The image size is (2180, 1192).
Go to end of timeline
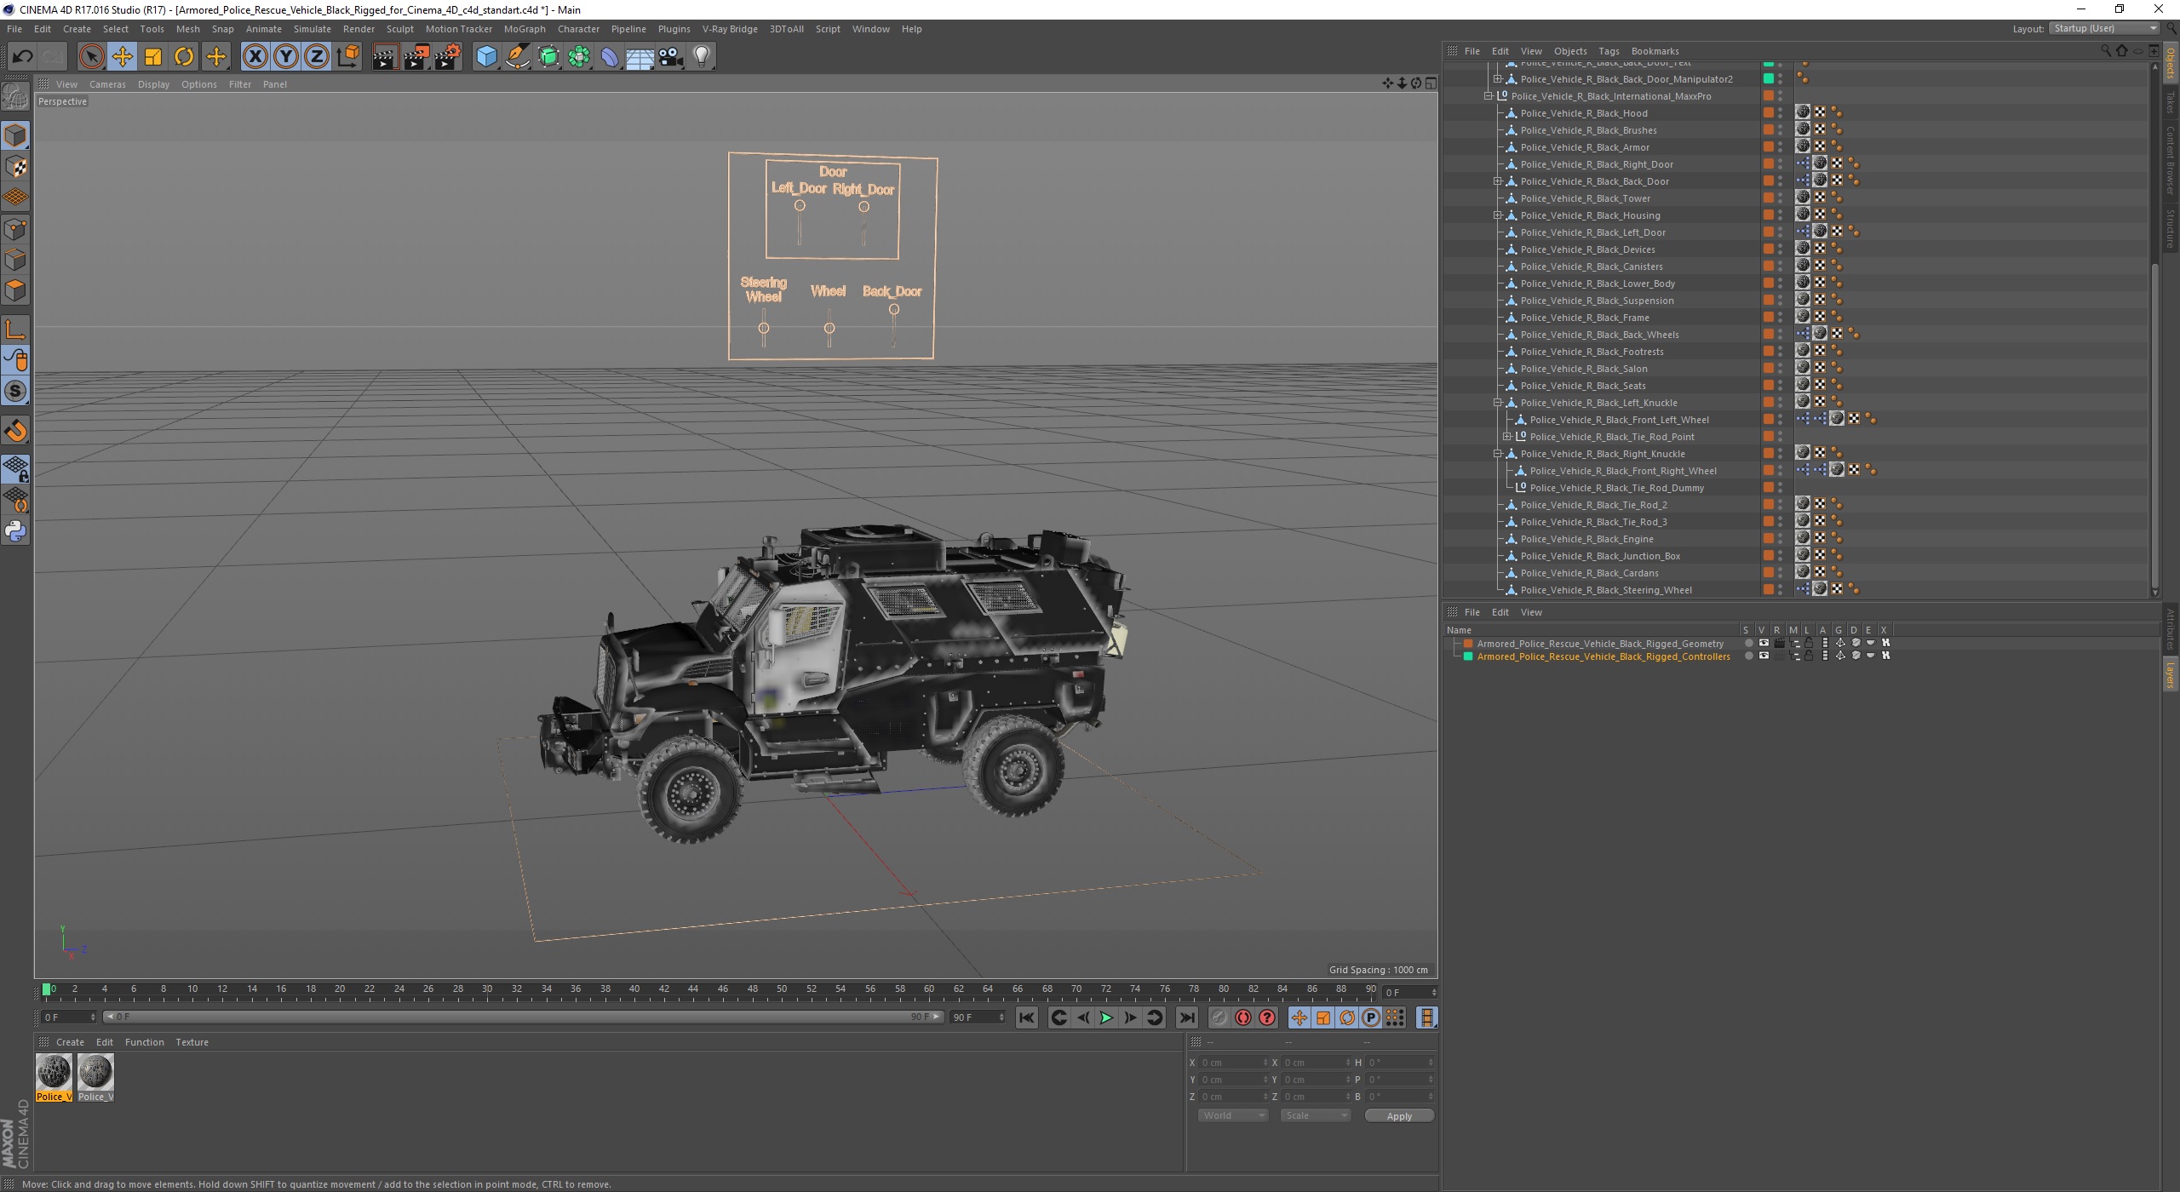[x=1186, y=1017]
